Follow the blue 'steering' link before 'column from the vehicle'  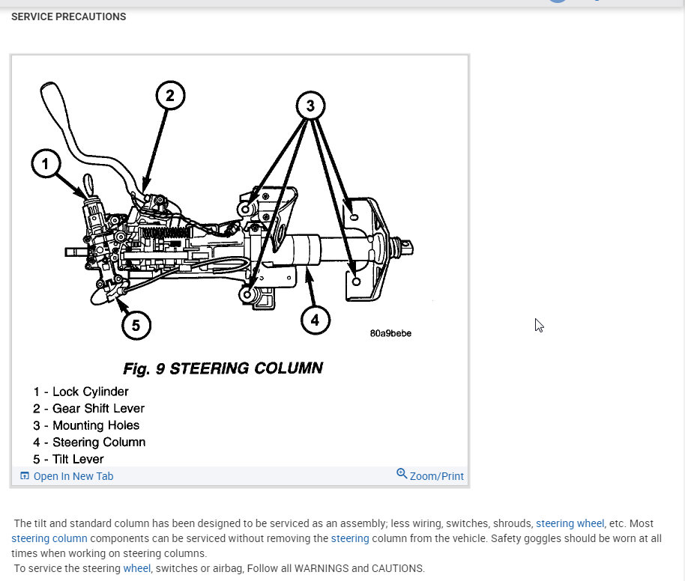coord(350,538)
